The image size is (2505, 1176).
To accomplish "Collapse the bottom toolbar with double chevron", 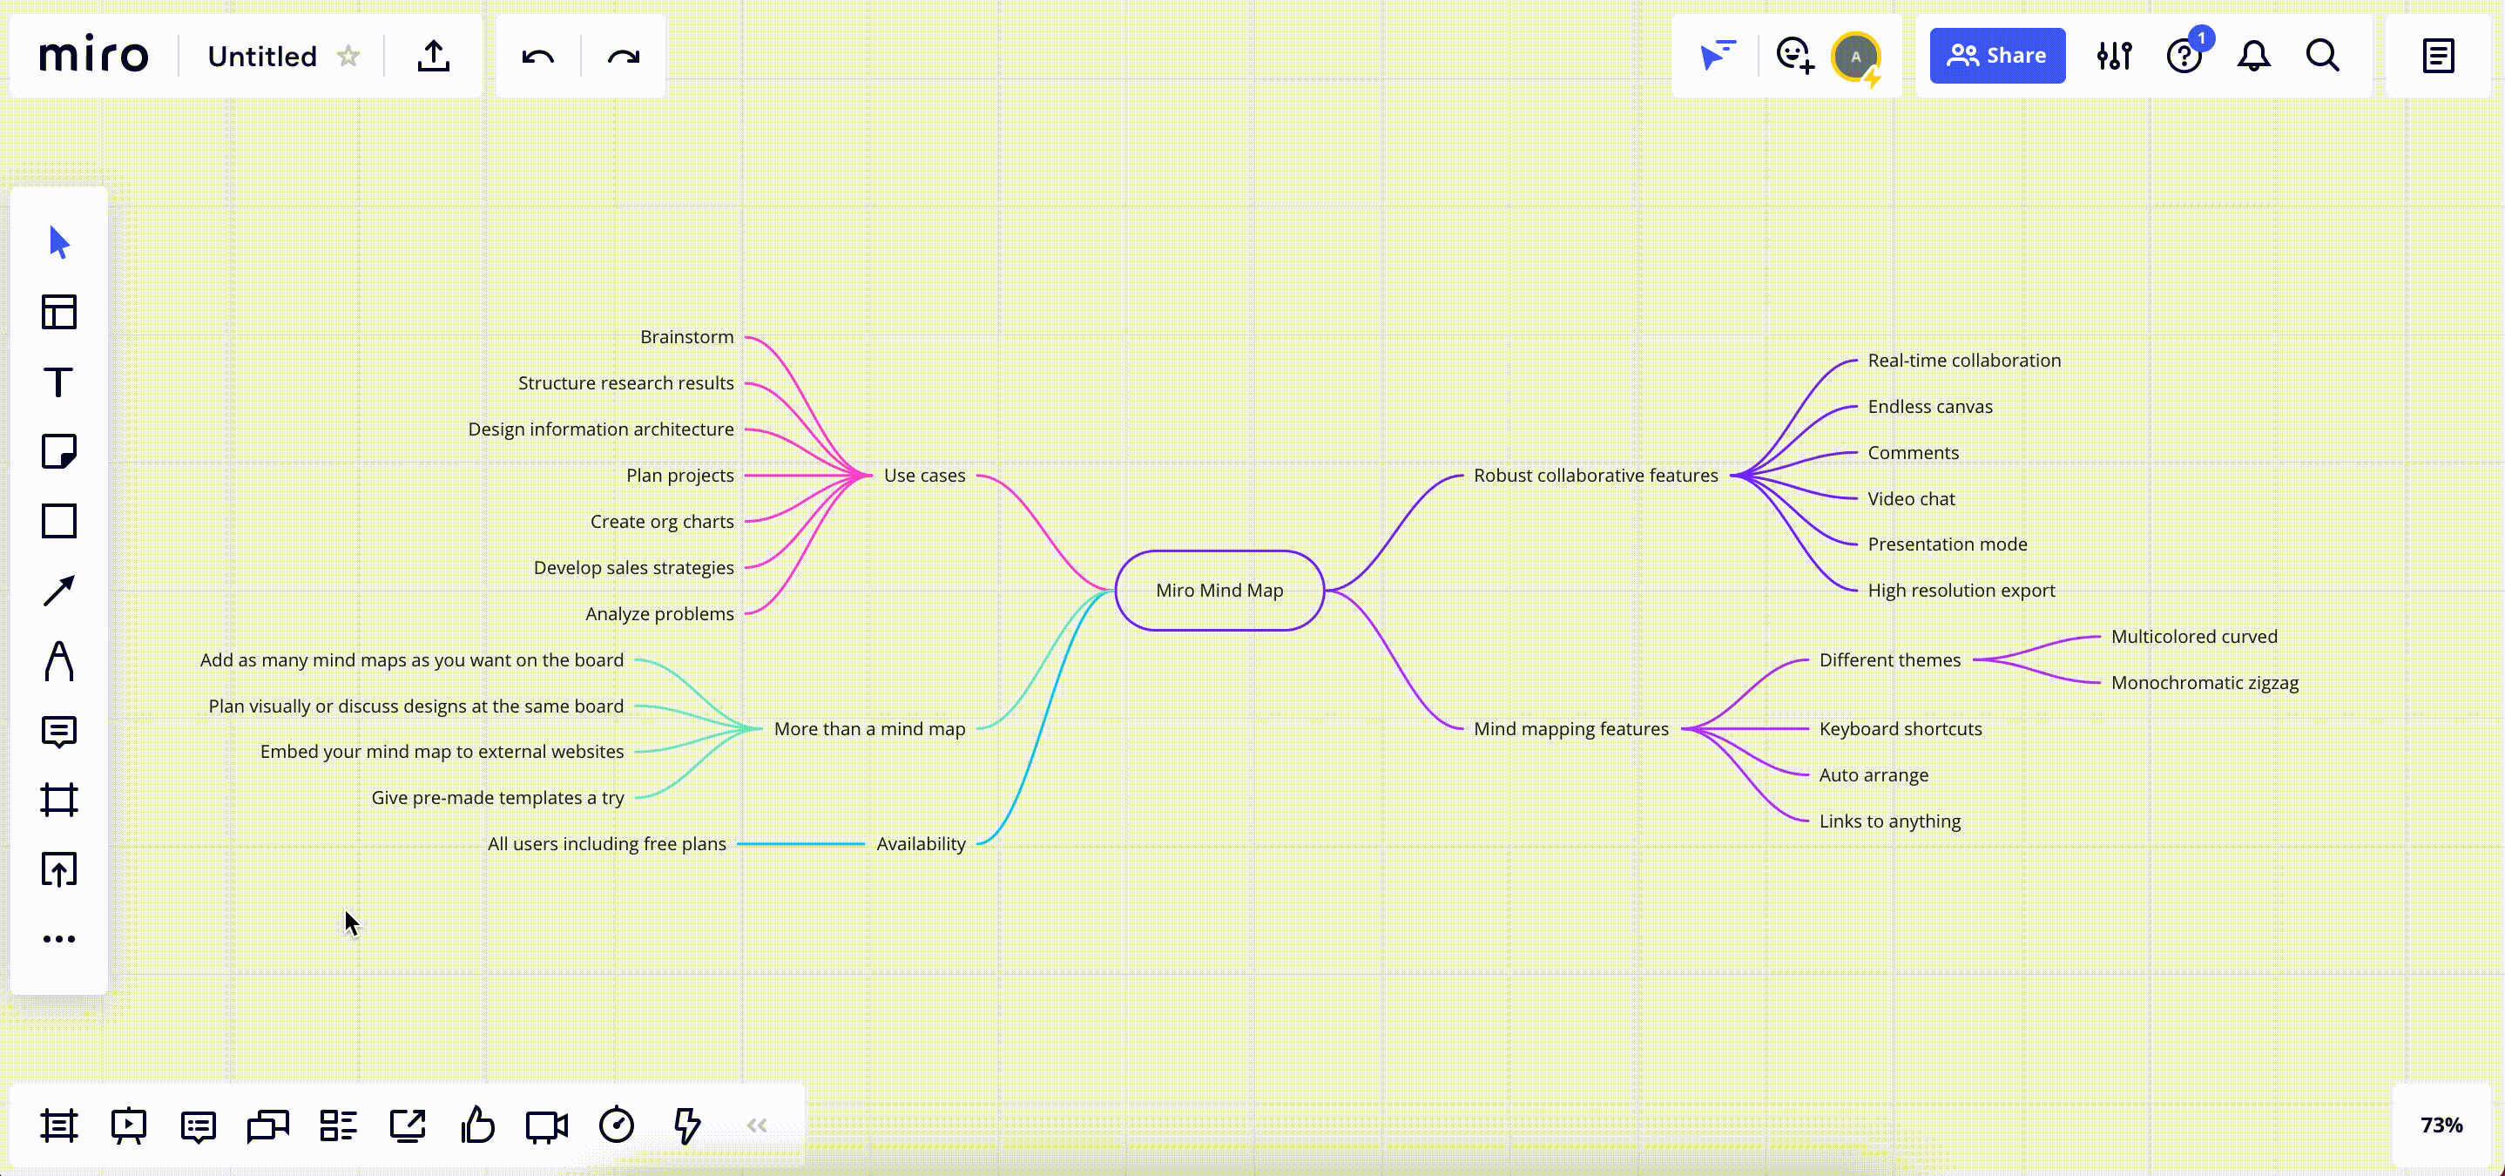I will pos(758,1125).
